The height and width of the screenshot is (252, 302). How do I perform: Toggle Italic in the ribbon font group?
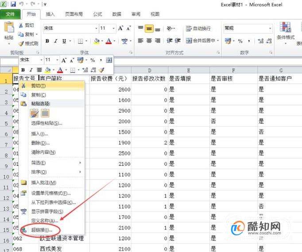[56, 41]
